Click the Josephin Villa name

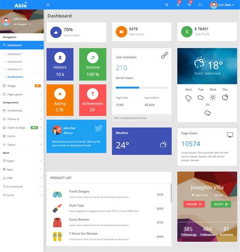pos(207,187)
